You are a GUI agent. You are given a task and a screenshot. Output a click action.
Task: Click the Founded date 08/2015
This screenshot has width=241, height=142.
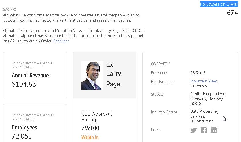click(x=198, y=73)
